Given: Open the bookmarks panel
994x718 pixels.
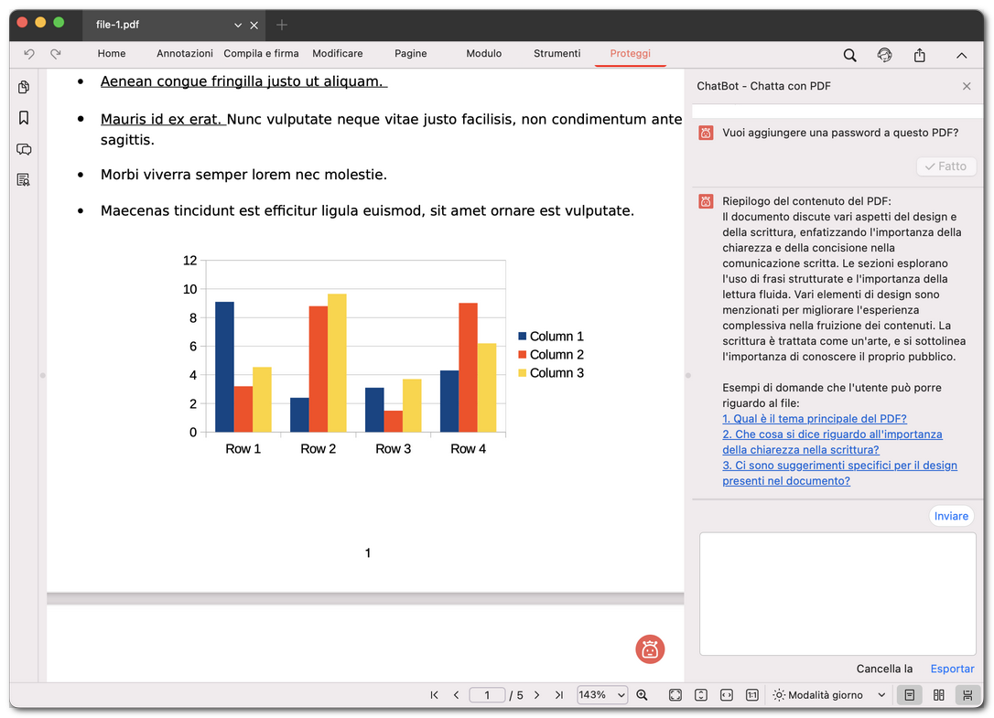Looking at the screenshot, I should click(x=24, y=118).
